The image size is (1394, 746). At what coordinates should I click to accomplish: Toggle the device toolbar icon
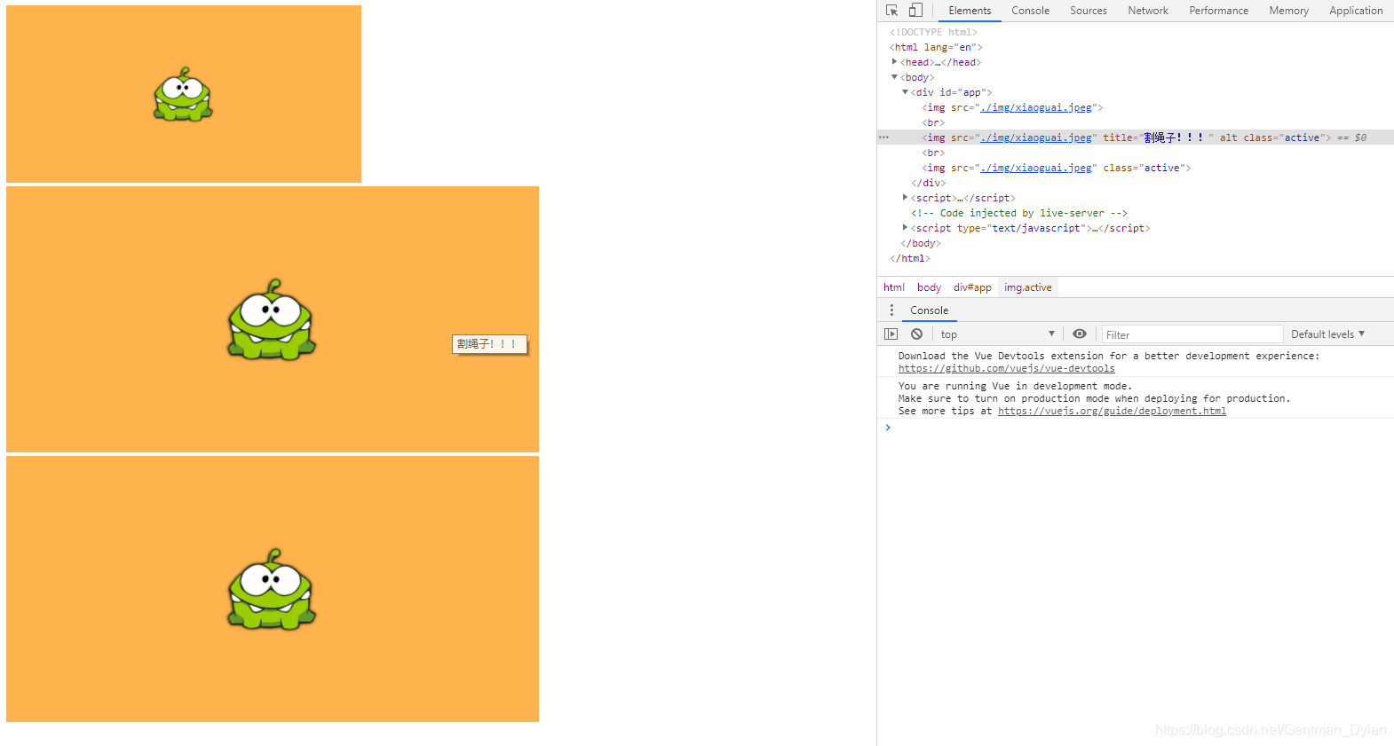pyautogui.click(x=915, y=11)
